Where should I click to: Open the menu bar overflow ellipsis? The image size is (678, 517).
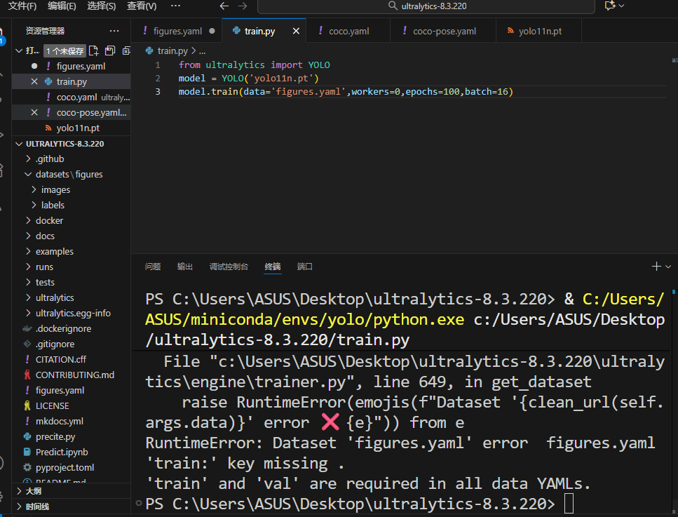(175, 6)
